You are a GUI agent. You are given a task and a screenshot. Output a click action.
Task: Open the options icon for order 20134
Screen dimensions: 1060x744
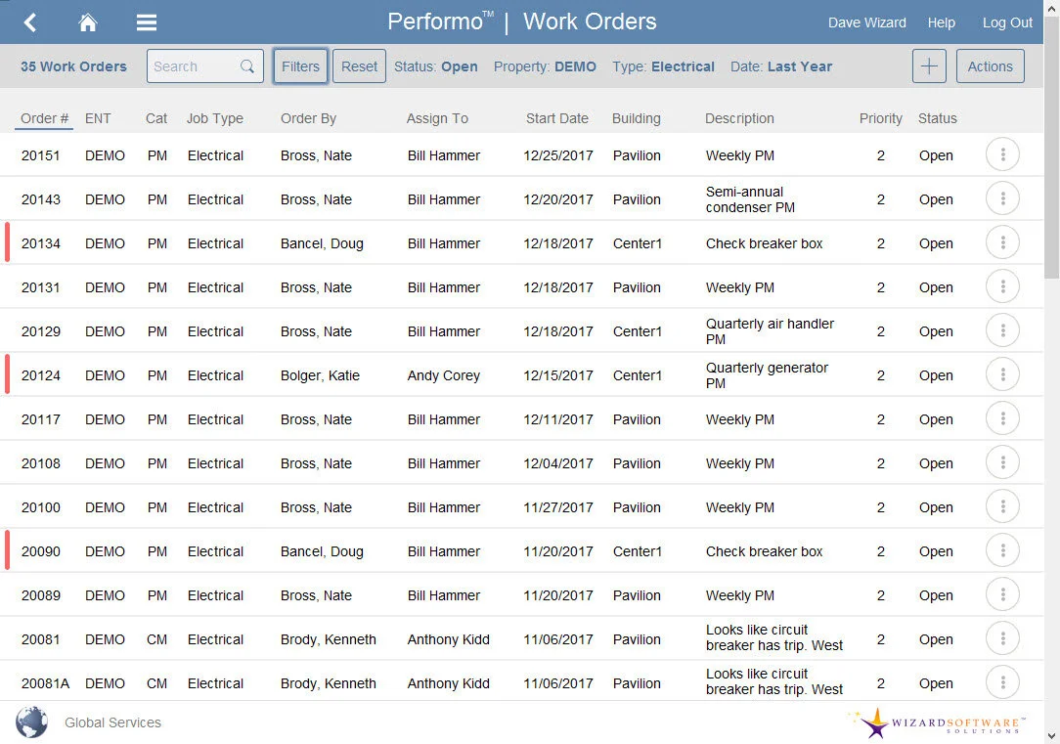click(1002, 242)
